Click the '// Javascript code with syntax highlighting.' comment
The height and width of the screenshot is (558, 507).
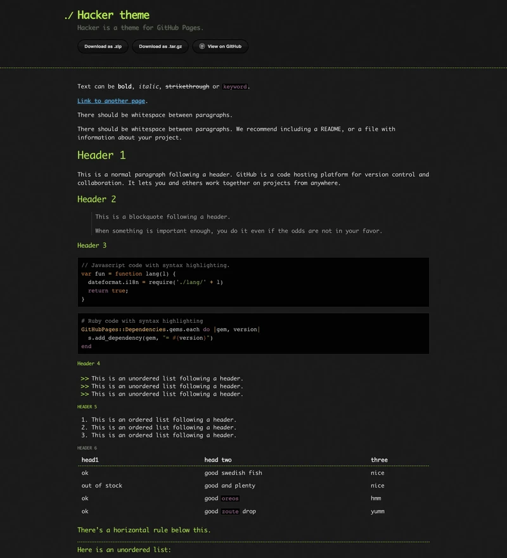point(155,266)
